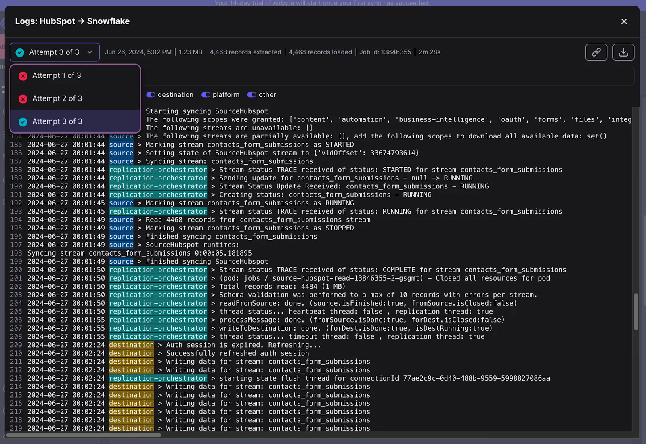The width and height of the screenshot is (646, 444).
Task: Click log line 186 'Setting state of SourceHubspot stream'
Action: point(215,153)
